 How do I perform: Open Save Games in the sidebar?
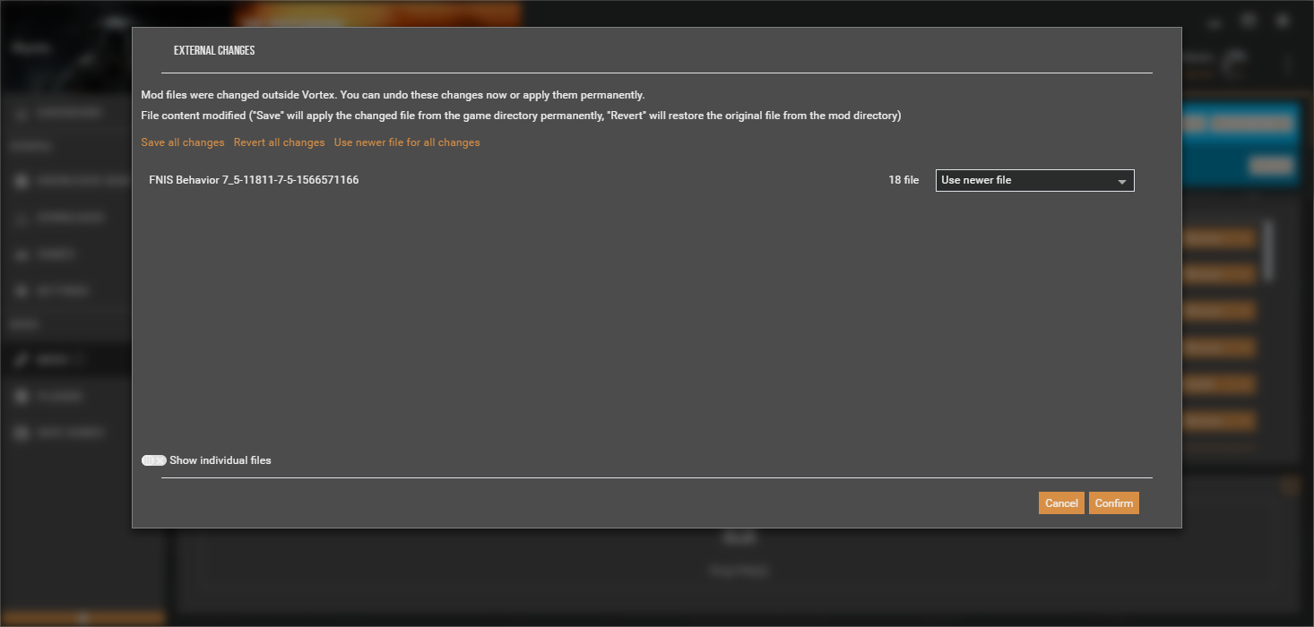[68, 433]
